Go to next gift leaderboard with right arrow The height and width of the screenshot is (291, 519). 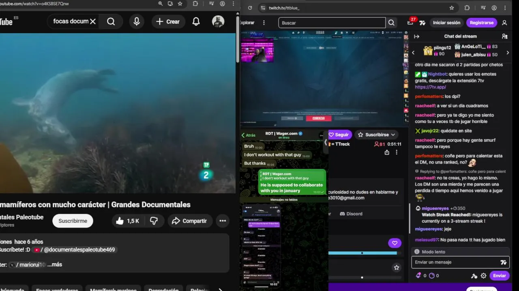tap(508, 53)
